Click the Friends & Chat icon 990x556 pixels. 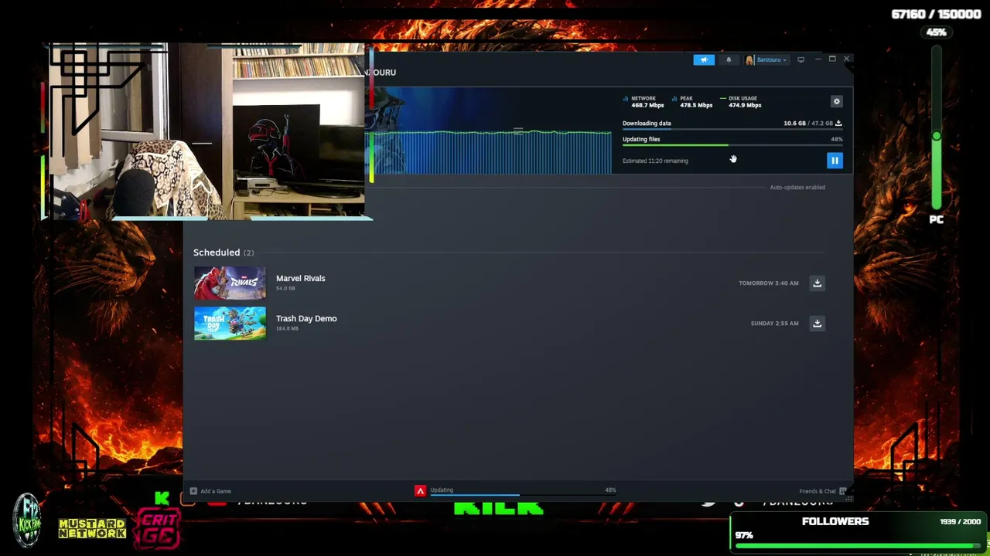click(842, 491)
